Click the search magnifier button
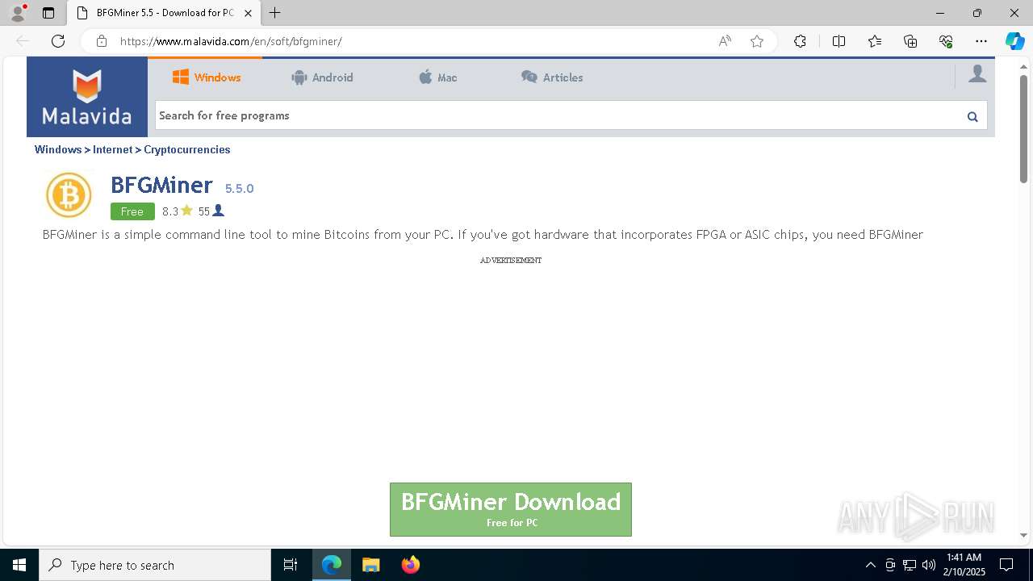 972,116
